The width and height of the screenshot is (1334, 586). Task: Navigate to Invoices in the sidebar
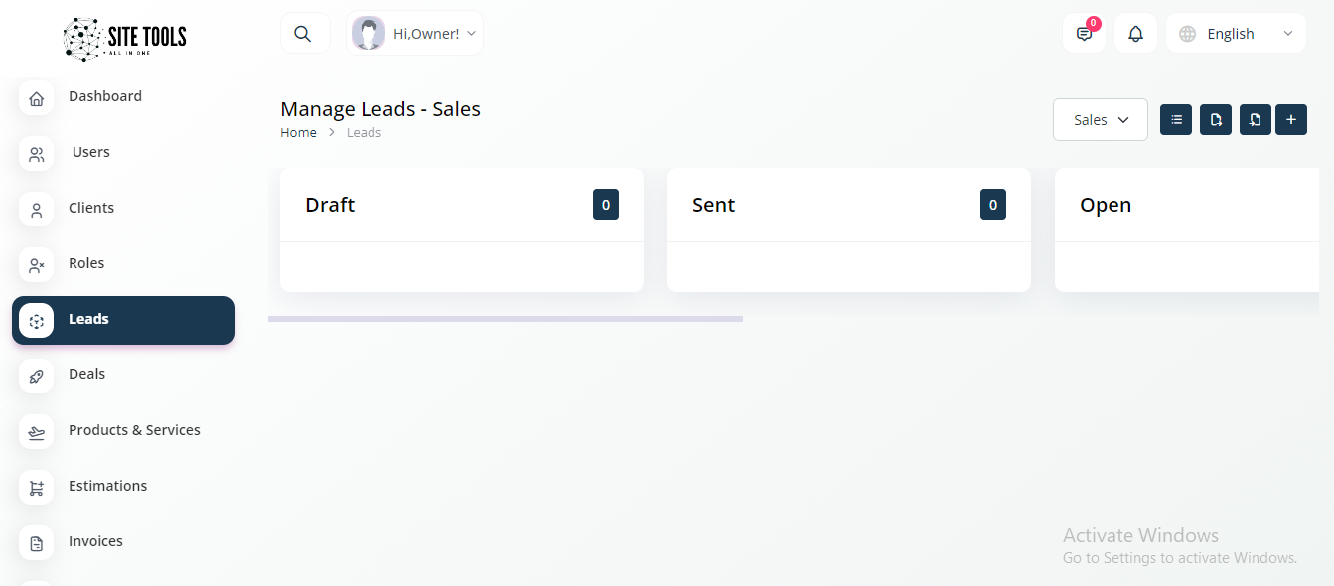tap(95, 541)
